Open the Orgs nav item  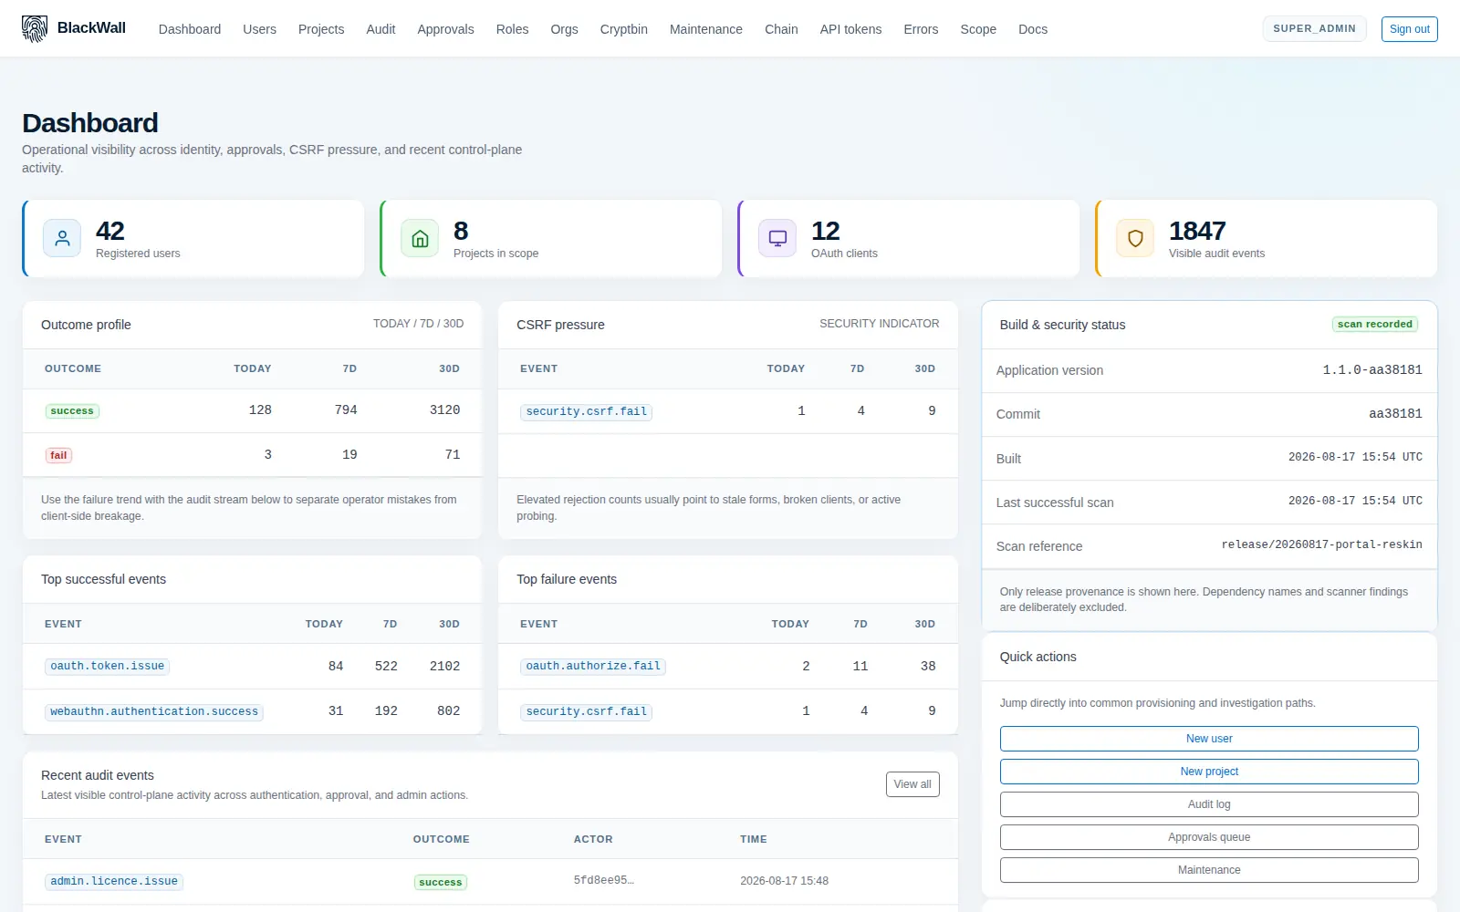pos(564,29)
